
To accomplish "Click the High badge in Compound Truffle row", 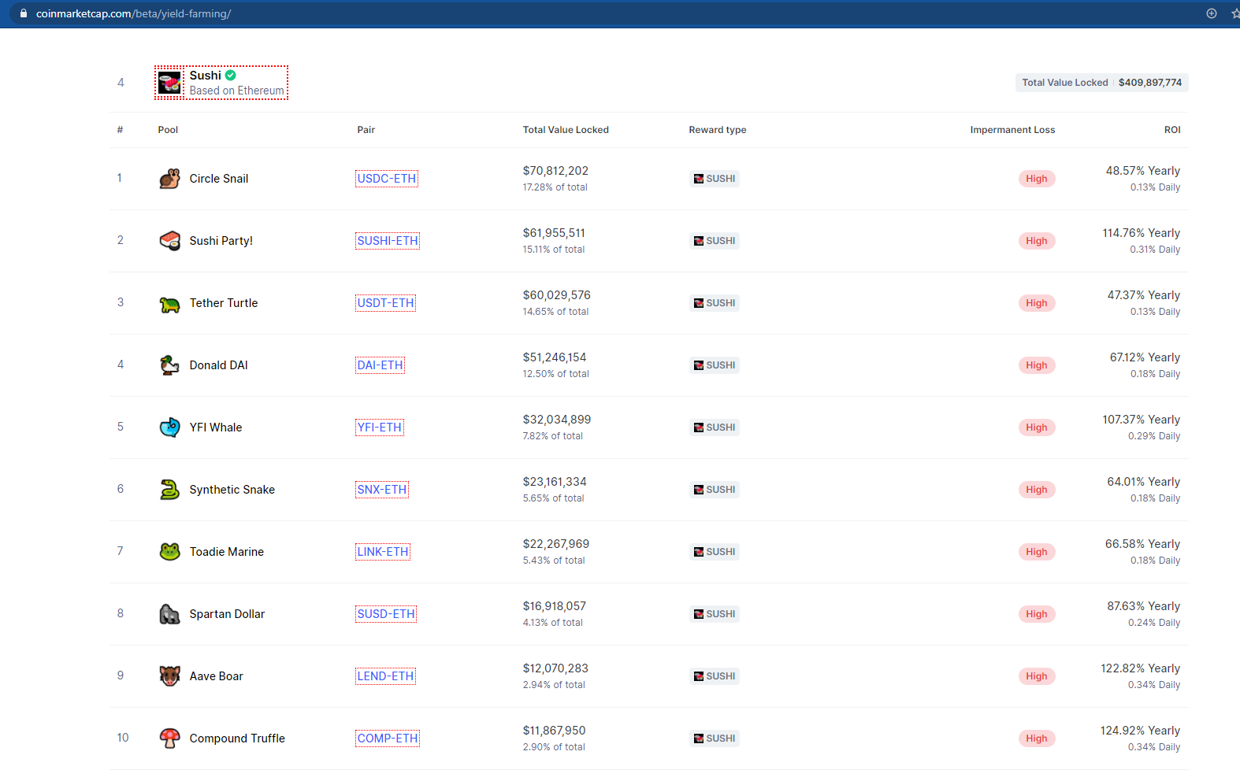I will [x=1037, y=738].
